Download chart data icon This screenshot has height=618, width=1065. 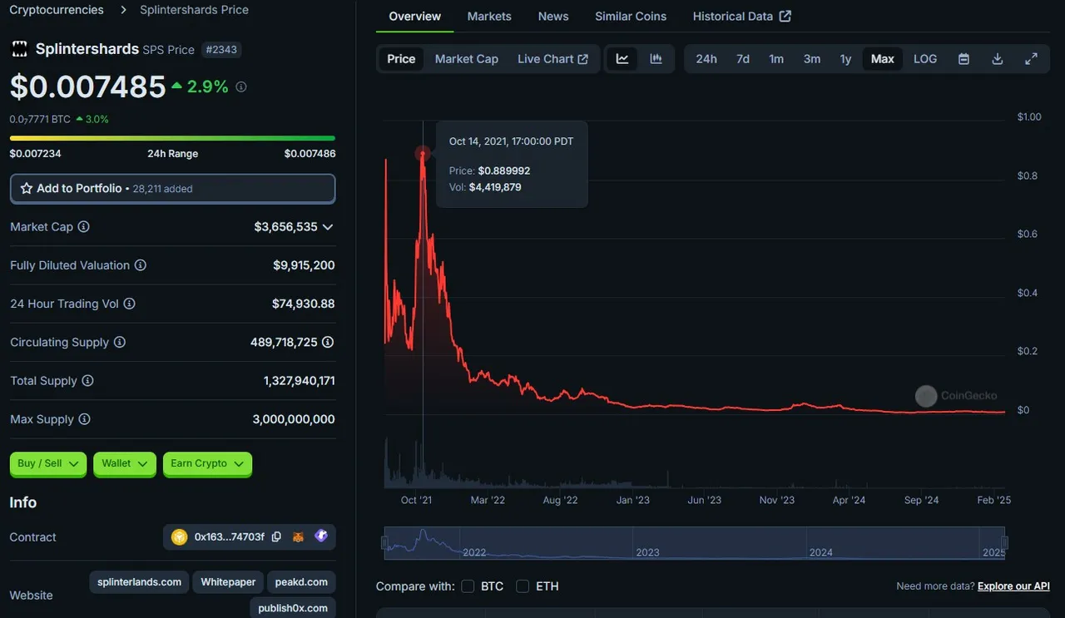click(x=998, y=59)
